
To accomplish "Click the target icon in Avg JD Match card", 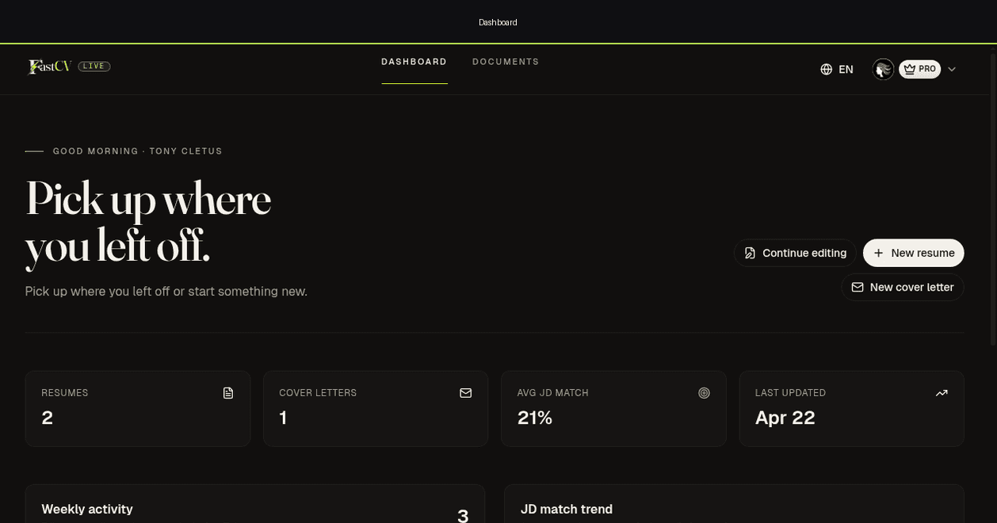I will pyautogui.click(x=704, y=393).
